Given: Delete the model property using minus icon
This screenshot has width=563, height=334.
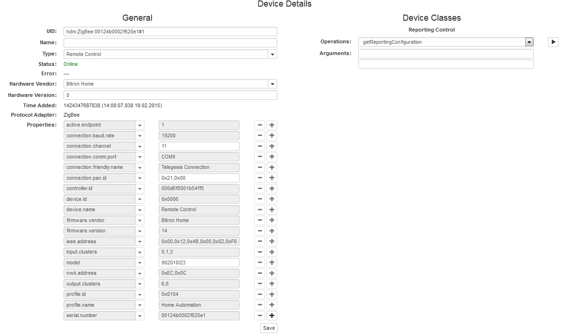Looking at the screenshot, I should pos(260,263).
